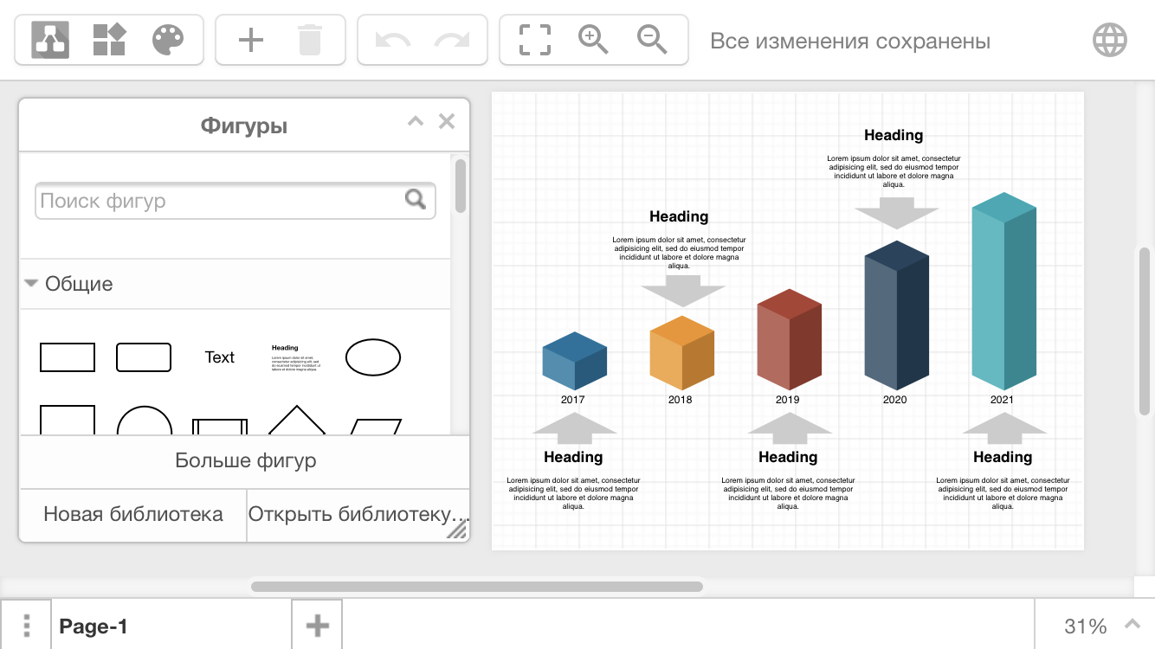Click the plus insert icon in toolbar

click(x=250, y=40)
